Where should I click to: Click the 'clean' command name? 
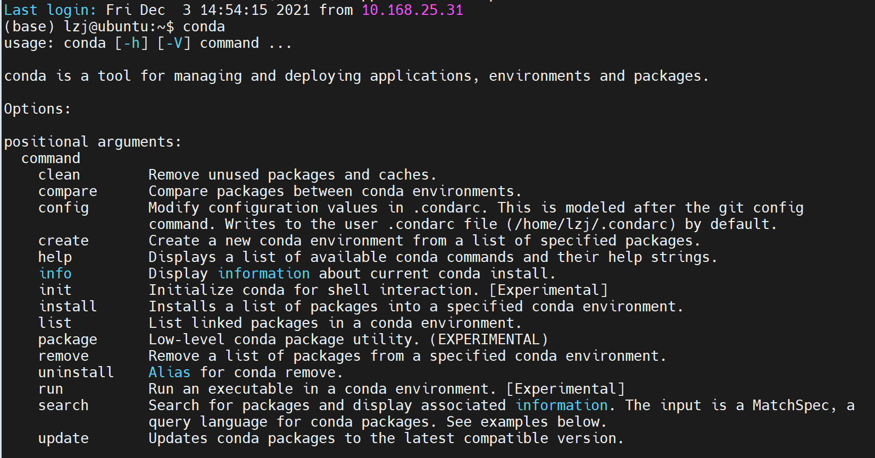[59, 175]
